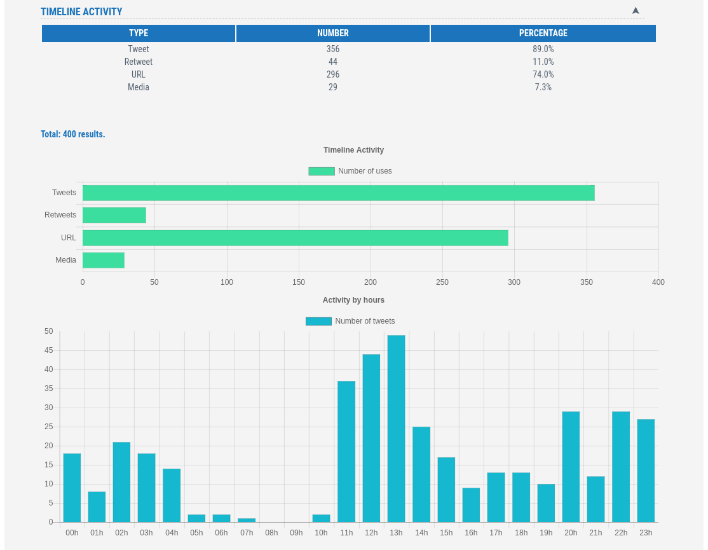Click the TYPE column header

coord(139,33)
